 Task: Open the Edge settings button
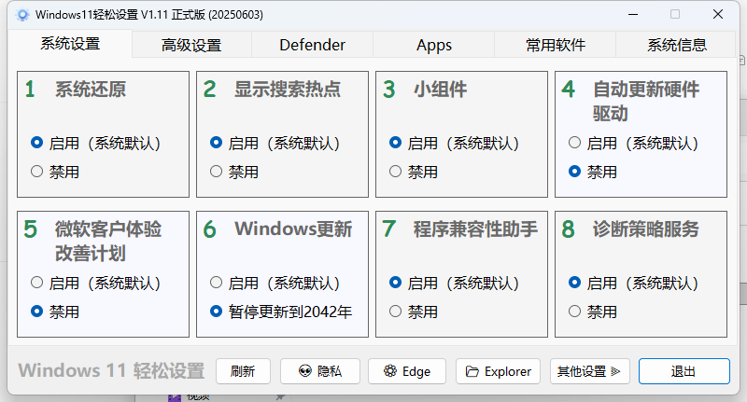[x=407, y=371]
